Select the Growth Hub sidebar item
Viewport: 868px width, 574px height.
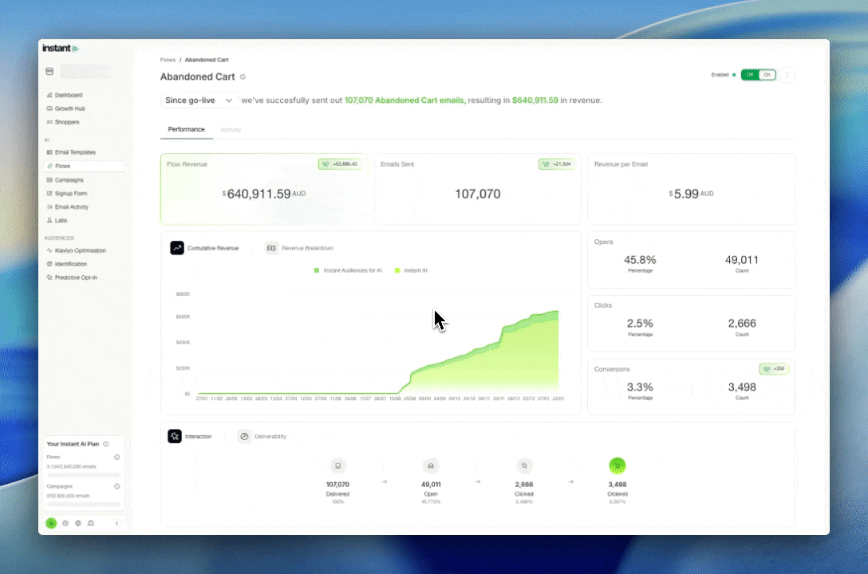point(71,108)
